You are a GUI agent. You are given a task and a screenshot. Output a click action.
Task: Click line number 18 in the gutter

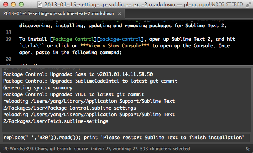click(x=8, y=32)
